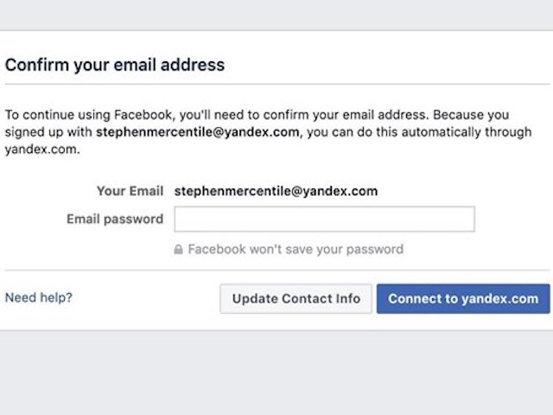553x415 pixels.
Task: Click the Update Contact Info button
Action: point(296,298)
